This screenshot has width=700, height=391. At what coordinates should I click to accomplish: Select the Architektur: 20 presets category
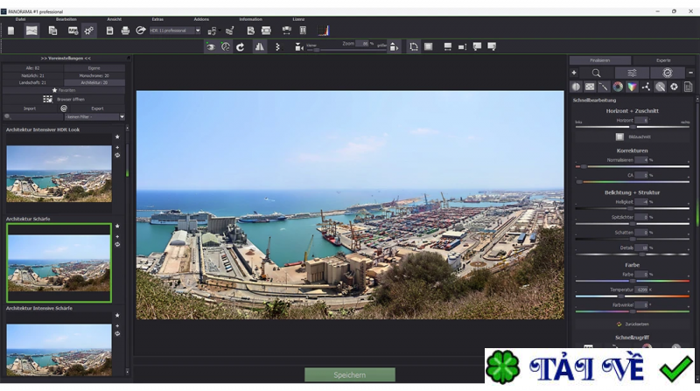coord(94,82)
